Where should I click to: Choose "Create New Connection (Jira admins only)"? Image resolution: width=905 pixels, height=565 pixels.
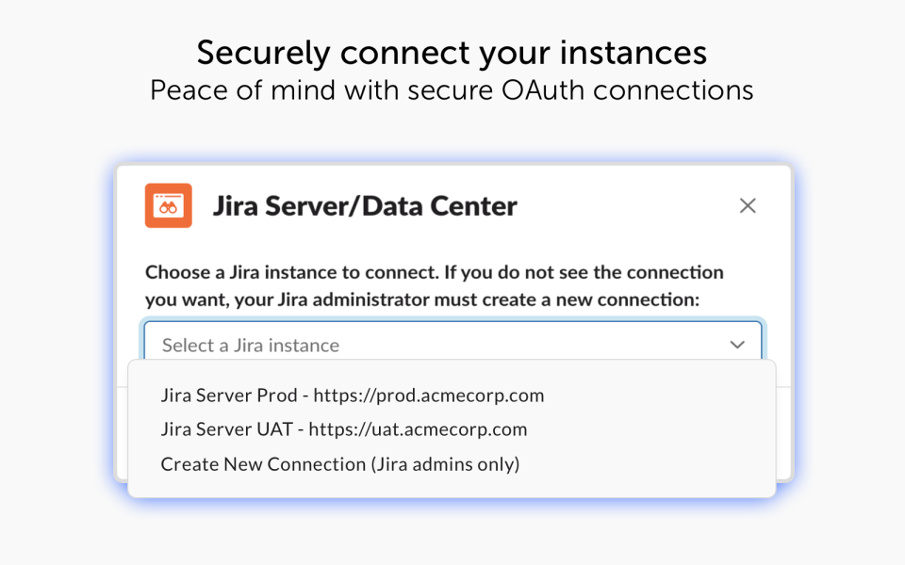point(339,463)
